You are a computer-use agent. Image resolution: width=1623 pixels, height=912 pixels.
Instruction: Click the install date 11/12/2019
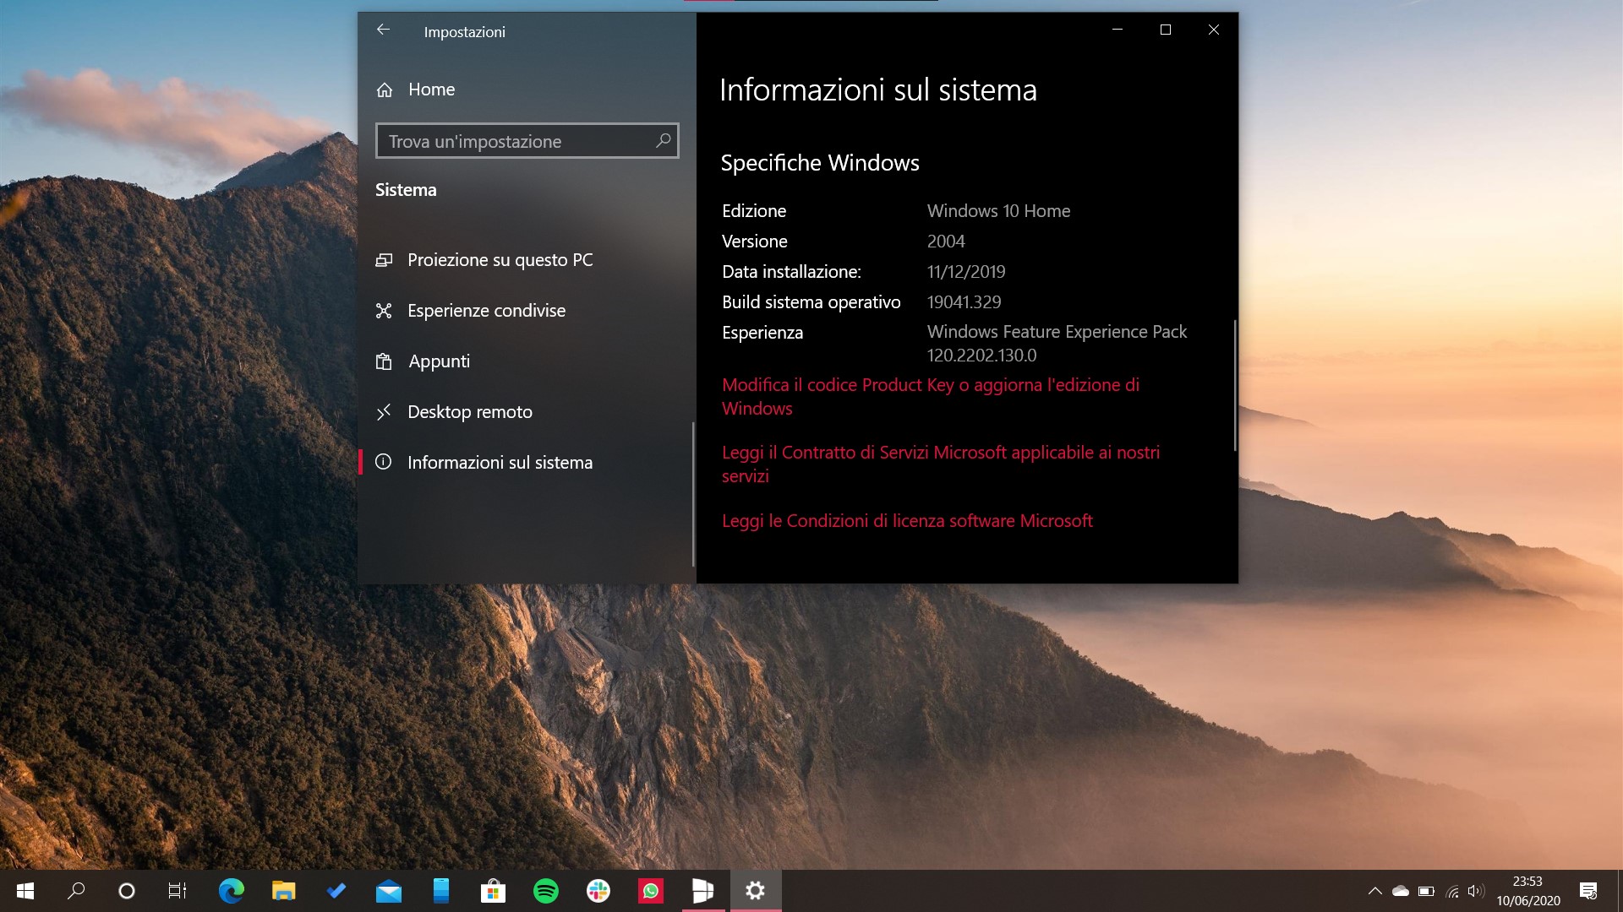pyautogui.click(x=966, y=272)
